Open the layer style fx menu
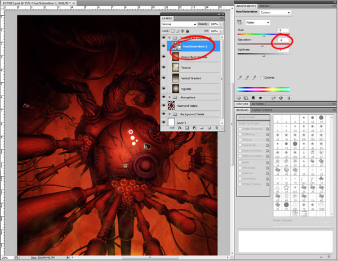Screen dimensions: 338x261 click(180, 128)
